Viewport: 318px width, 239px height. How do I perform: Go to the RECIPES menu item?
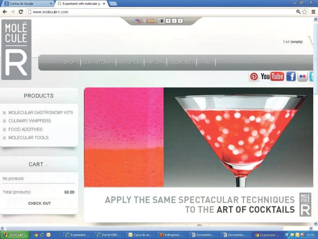click(x=130, y=63)
